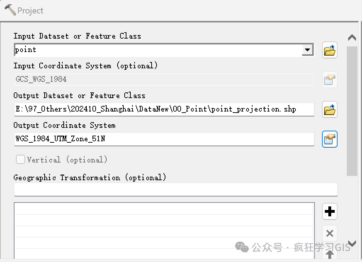The height and width of the screenshot is (262, 362).
Task: Select the first row of the transformations list
Action: click(x=164, y=209)
